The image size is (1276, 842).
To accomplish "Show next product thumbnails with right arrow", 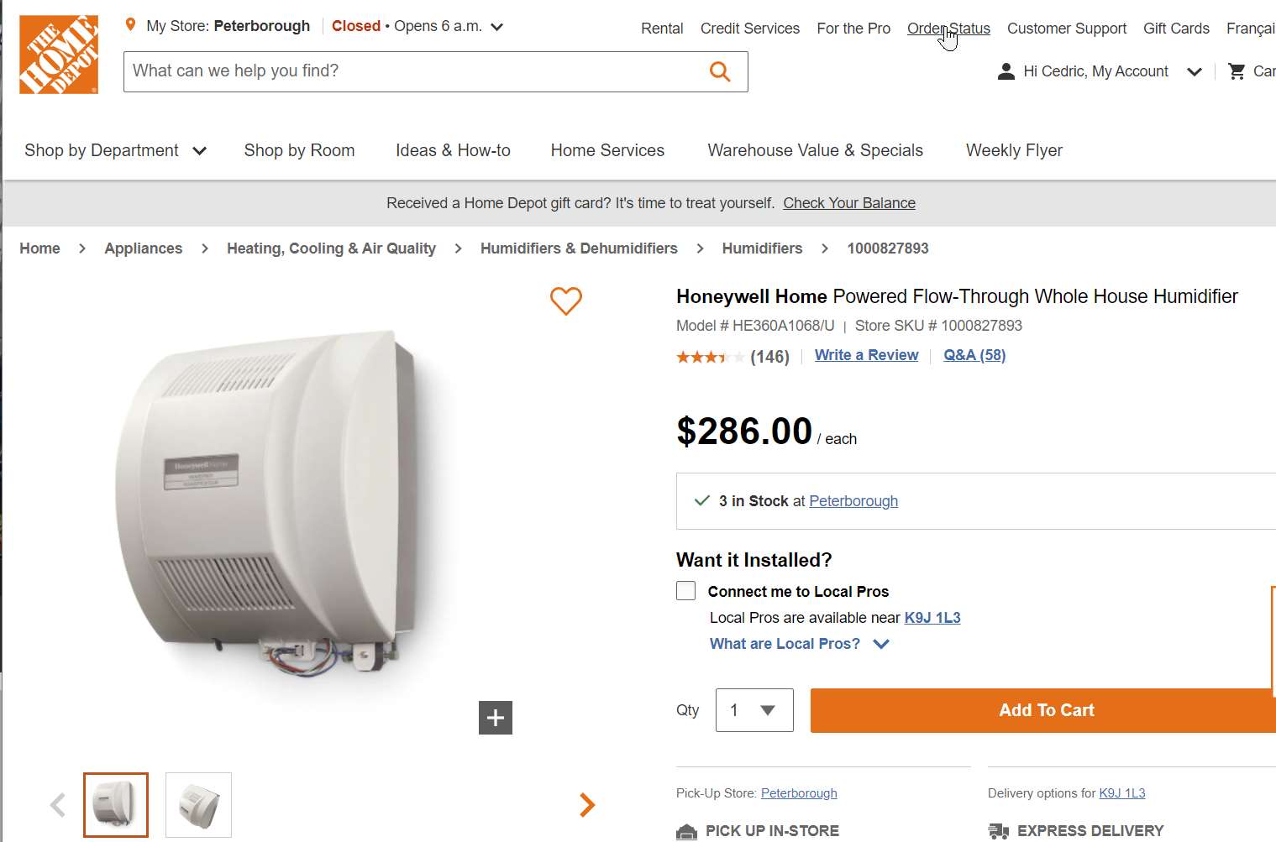I will [587, 805].
